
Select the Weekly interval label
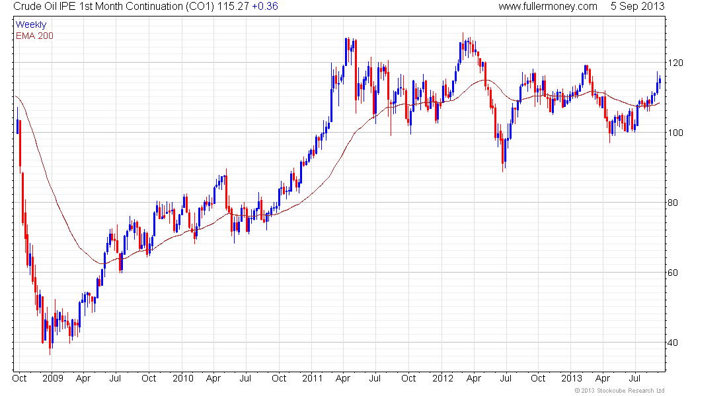[x=31, y=24]
